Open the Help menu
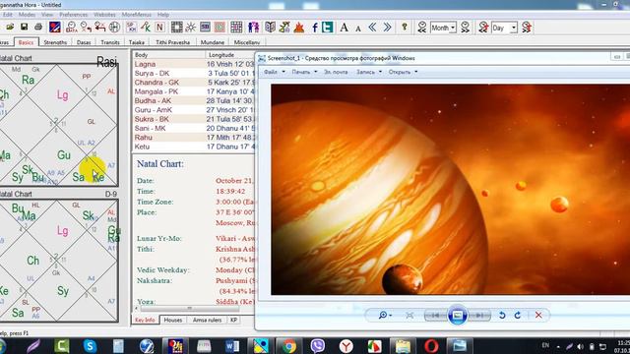The image size is (630, 354). (163, 15)
